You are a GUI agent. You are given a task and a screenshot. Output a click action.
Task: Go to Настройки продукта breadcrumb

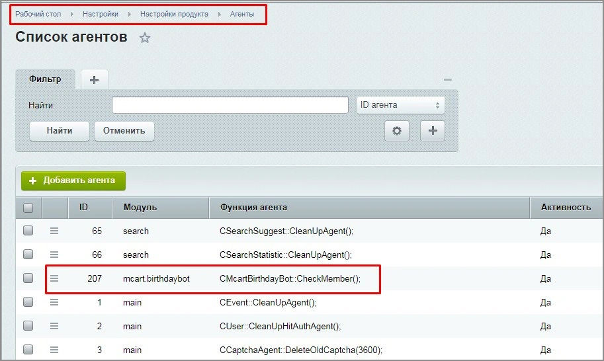(x=174, y=14)
